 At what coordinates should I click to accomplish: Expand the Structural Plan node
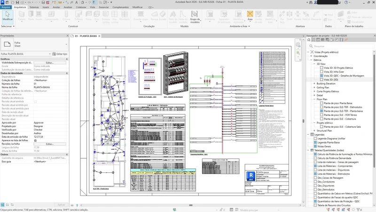click(x=314, y=131)
